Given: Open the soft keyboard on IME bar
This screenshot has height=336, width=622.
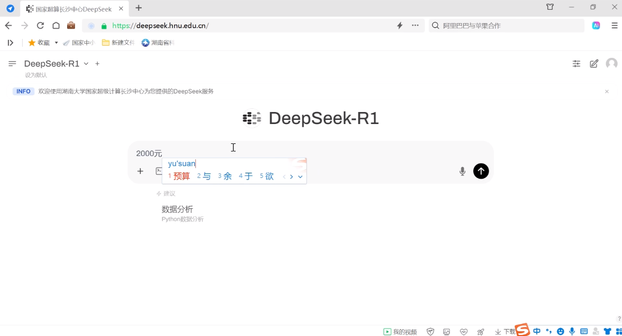Looking at the screenshot, I should (584, 331).
